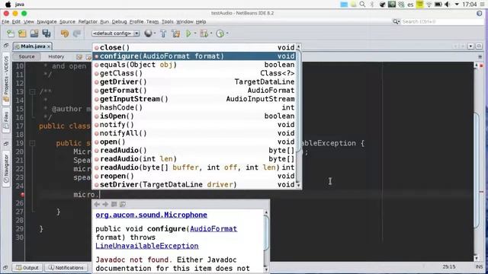Click the macOS volume icon
The width and height of the screenshot is (488, 274).
click(x=448, y=5)
